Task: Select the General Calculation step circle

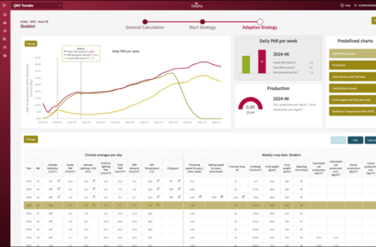Action: tap(144, 22)
